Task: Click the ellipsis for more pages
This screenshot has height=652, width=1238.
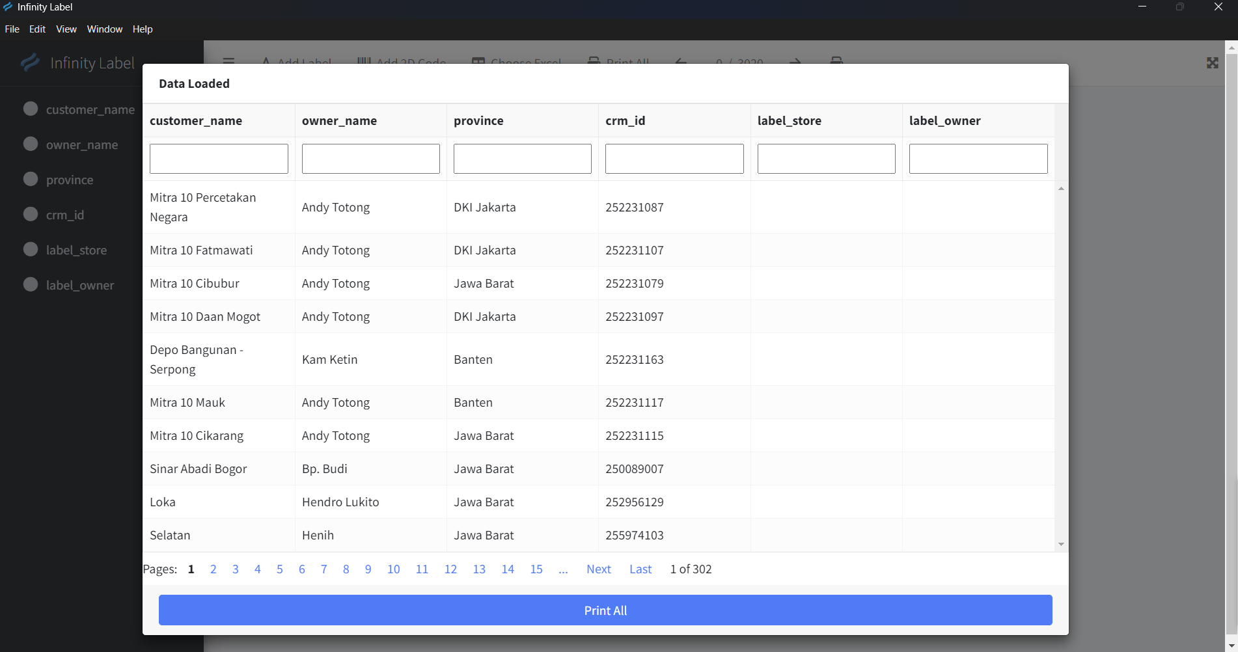Action: point(563,569)
